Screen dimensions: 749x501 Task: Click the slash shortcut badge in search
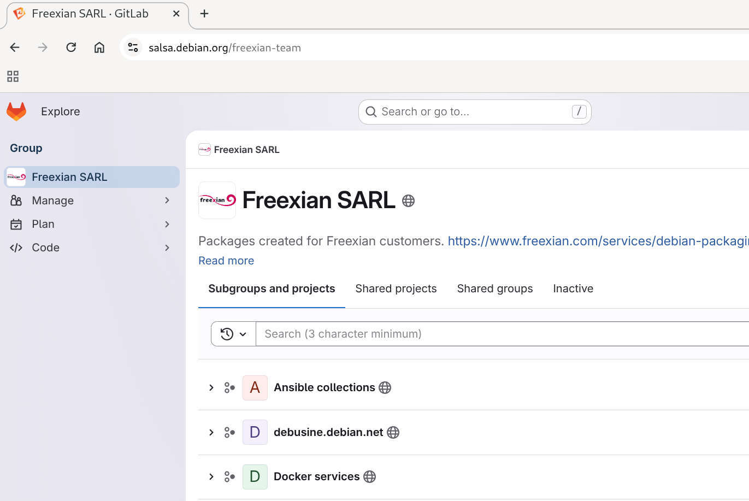pyautogui.click(x=579, y=111)
